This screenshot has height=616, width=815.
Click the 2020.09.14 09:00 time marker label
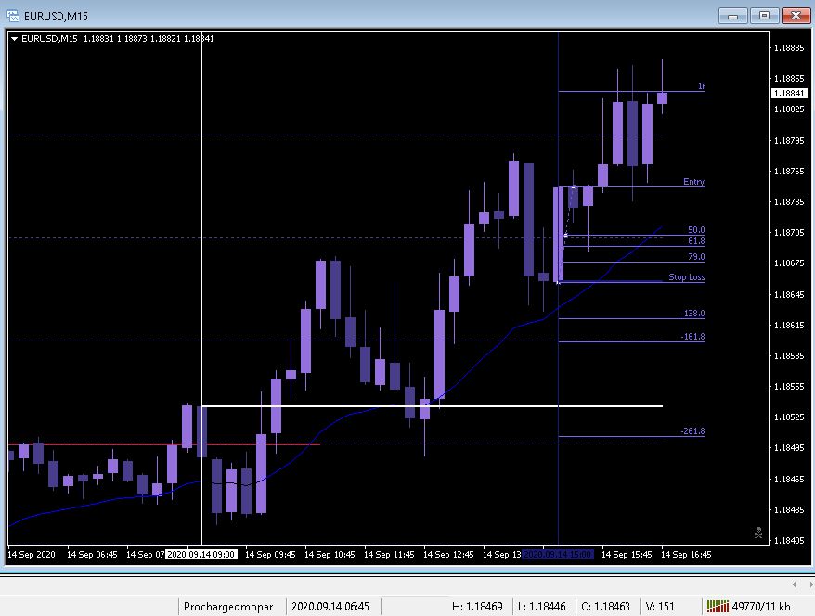click(x=201, y=554)
